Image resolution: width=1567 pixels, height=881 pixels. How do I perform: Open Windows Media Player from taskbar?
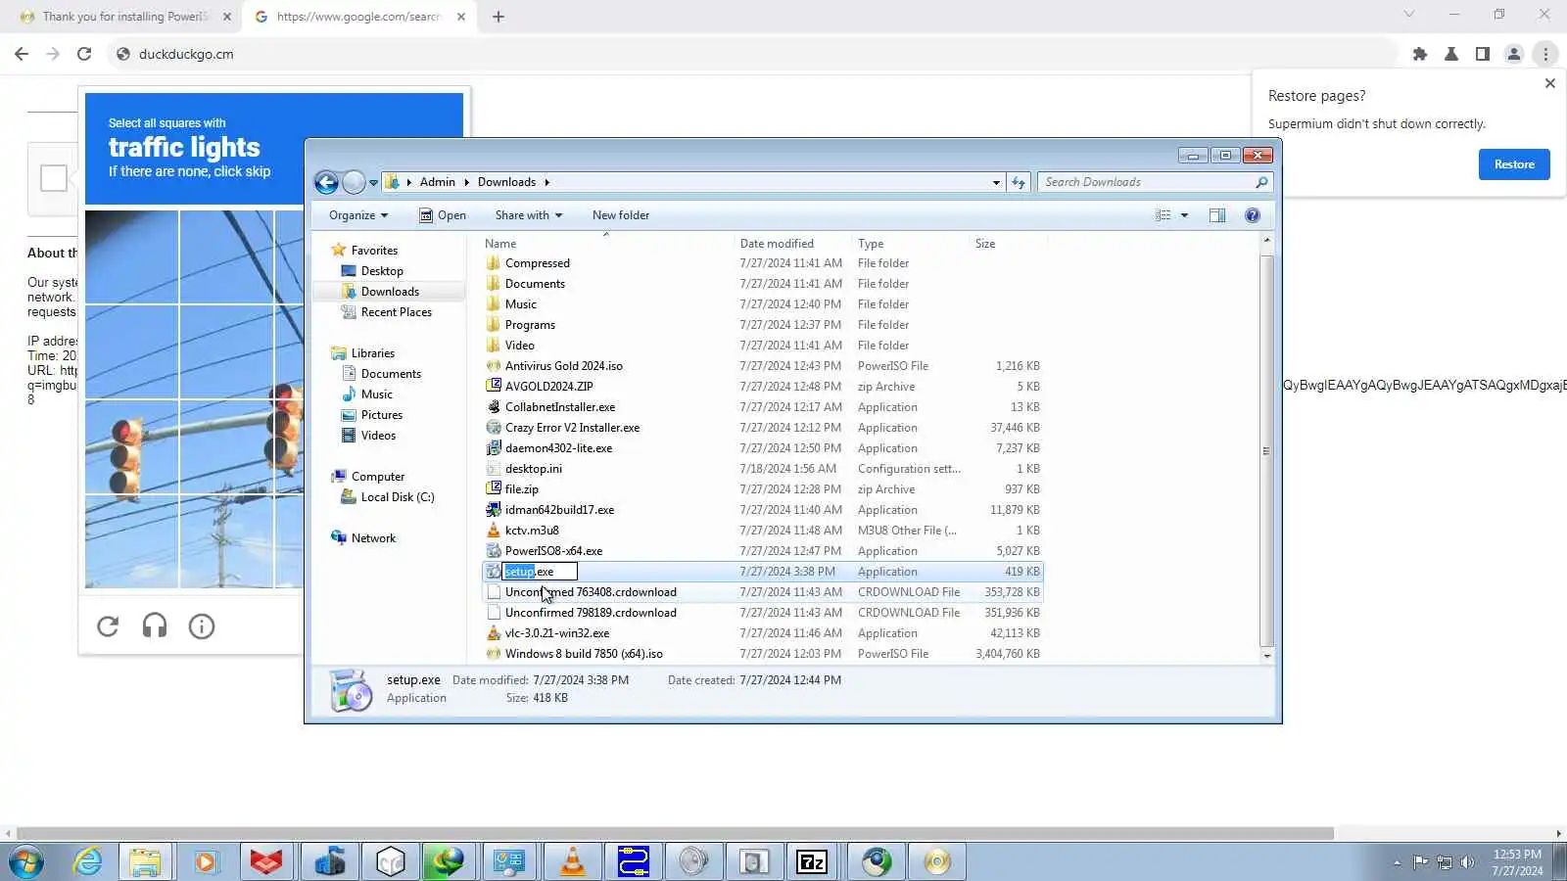point(206,861)
